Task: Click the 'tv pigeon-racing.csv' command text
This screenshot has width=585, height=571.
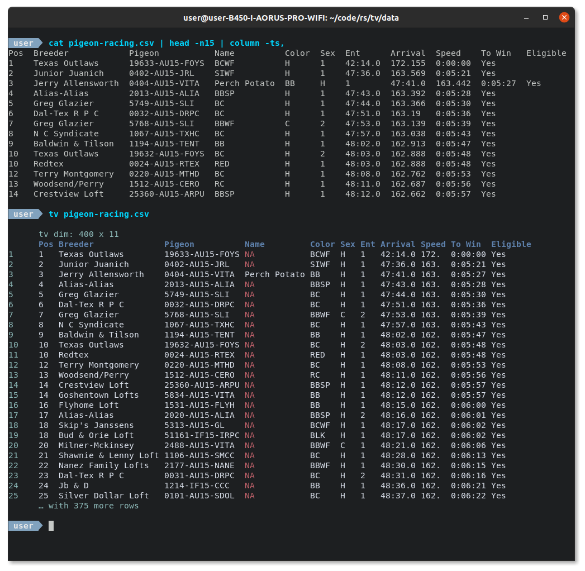Action: (x=99, y=214)
